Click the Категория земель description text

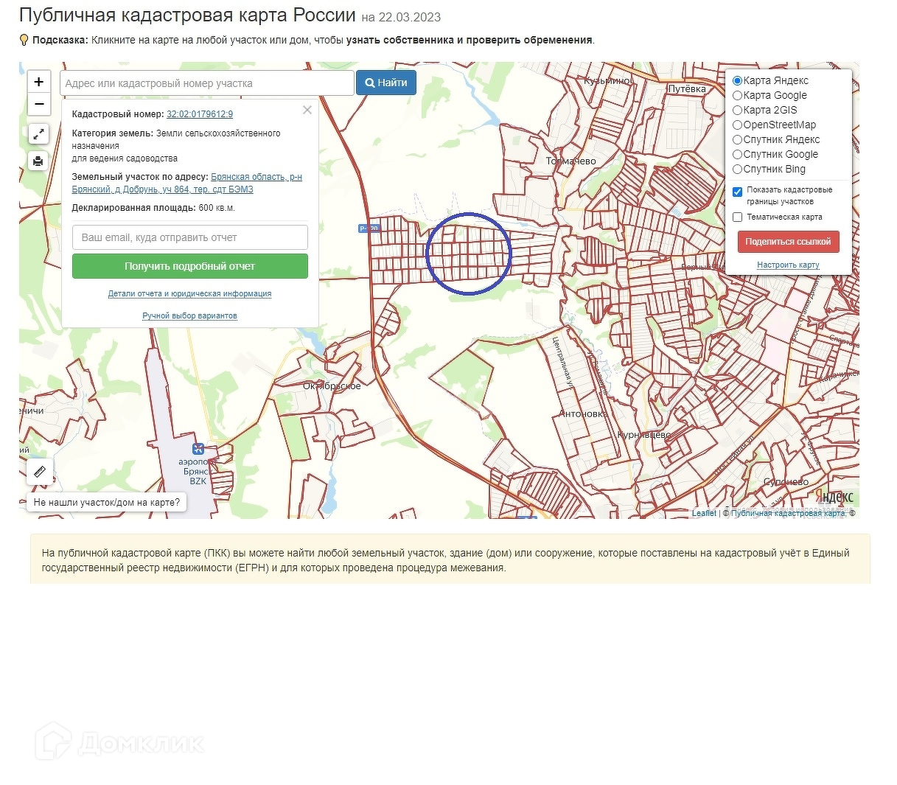pyautogui.click(x=176, y=146)
